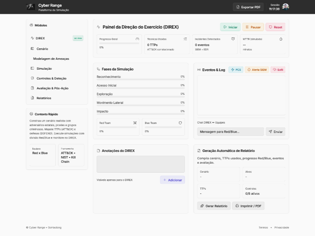Click the Progresso Geral gauge icon

137,39
